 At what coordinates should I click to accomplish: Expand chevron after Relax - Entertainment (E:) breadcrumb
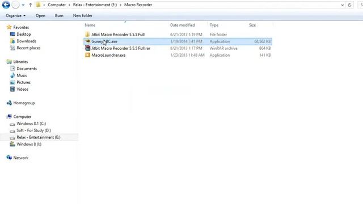(x=121, y=5)
